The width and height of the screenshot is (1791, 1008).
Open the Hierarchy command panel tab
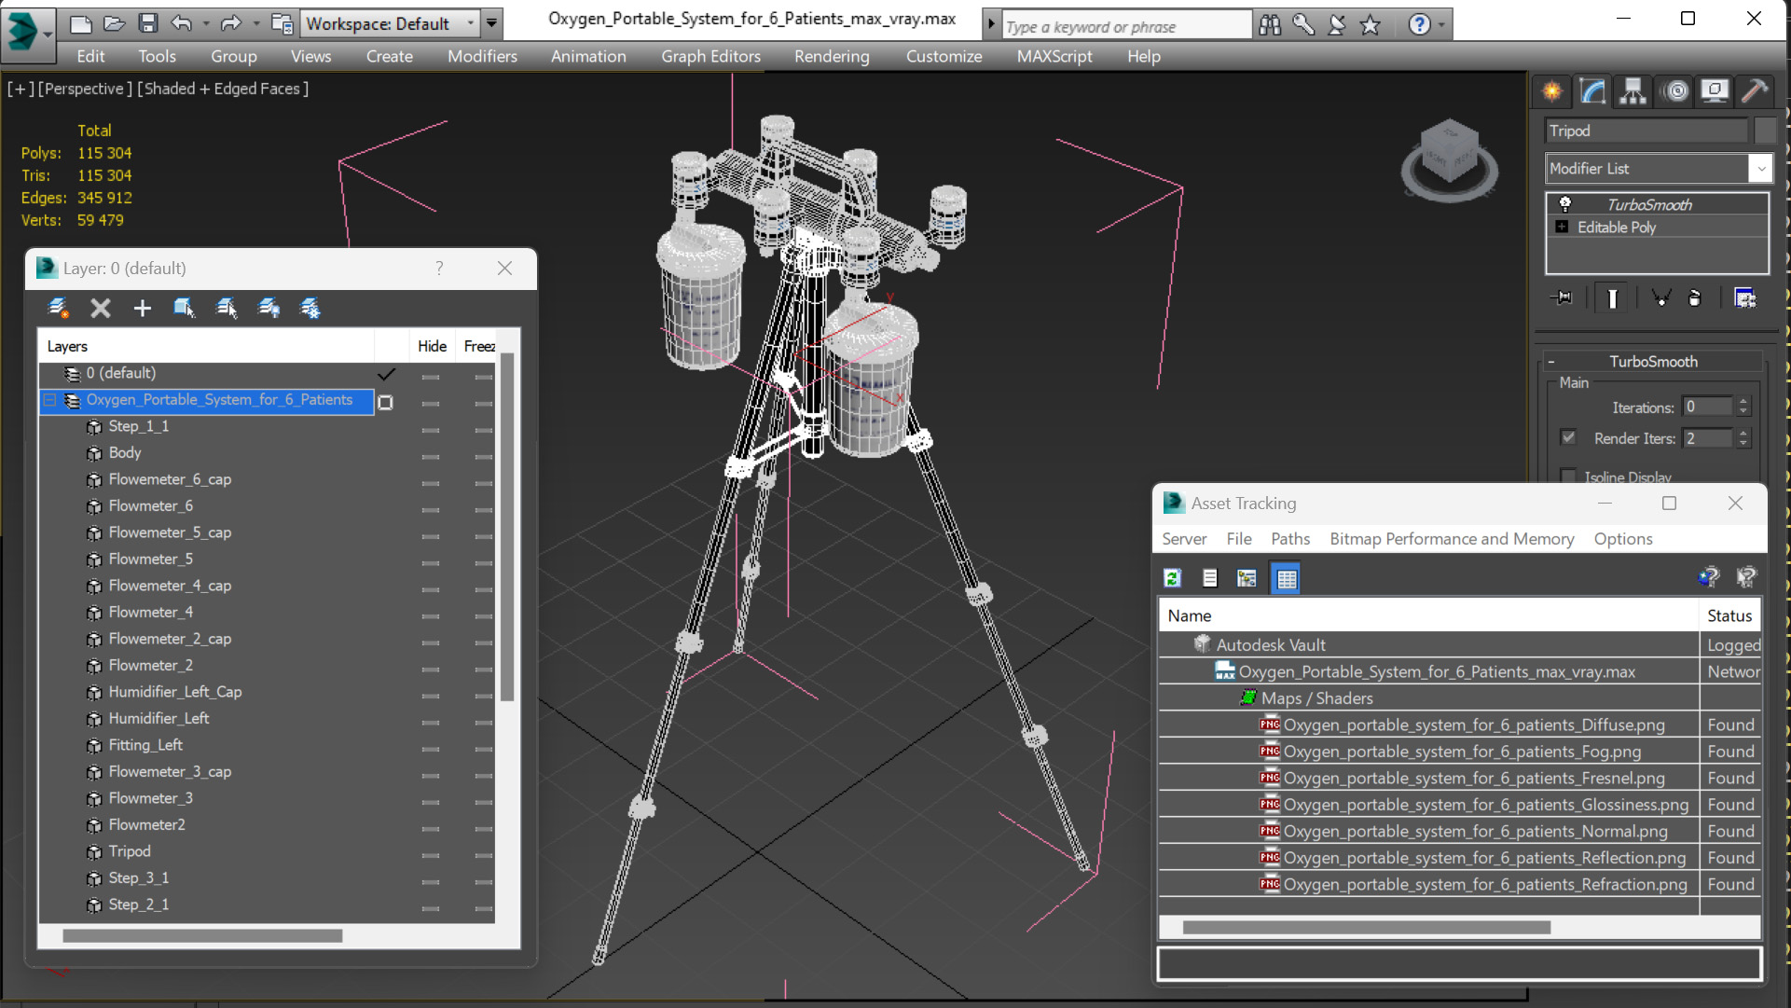pyautogui.click(x=1633, y=91)
